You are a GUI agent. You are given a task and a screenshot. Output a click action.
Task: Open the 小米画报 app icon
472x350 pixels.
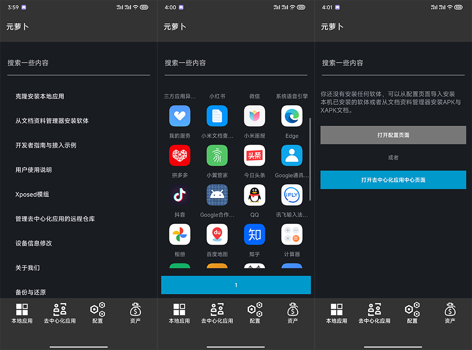pyautogui.click(x=254, y=116)
